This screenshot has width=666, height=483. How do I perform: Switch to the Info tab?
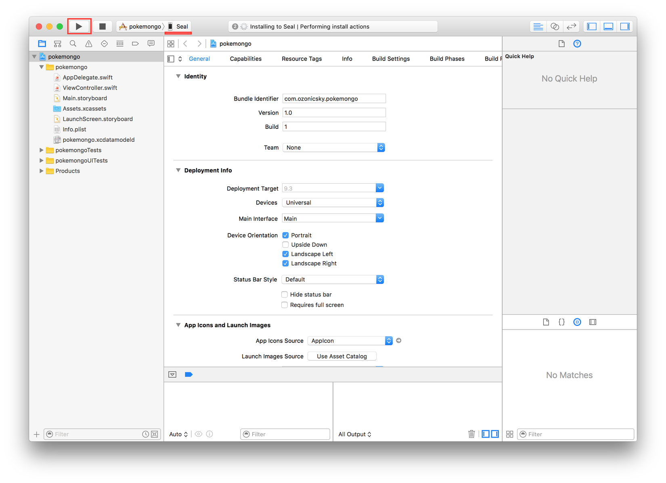(347, 59)
